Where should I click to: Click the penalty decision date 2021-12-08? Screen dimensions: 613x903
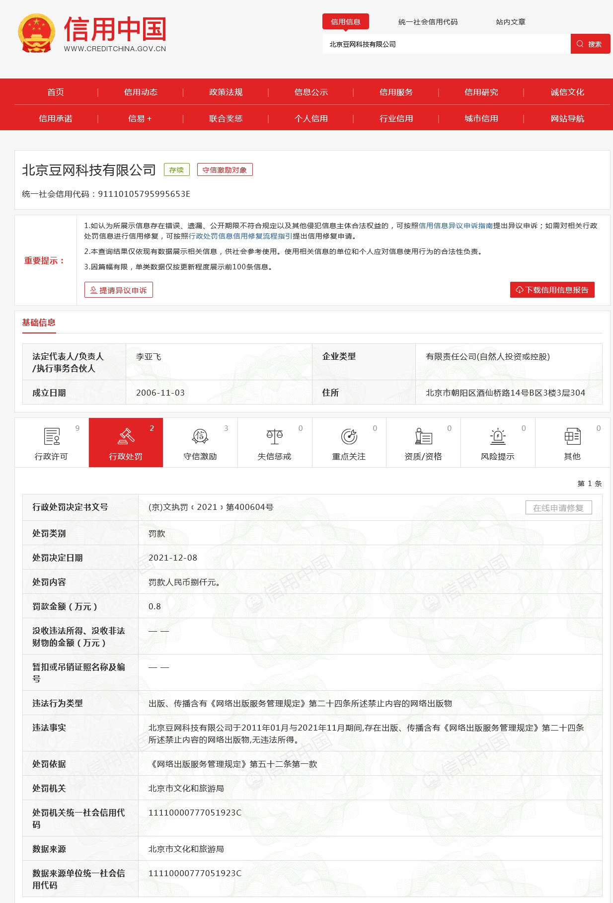pos(173,558)
